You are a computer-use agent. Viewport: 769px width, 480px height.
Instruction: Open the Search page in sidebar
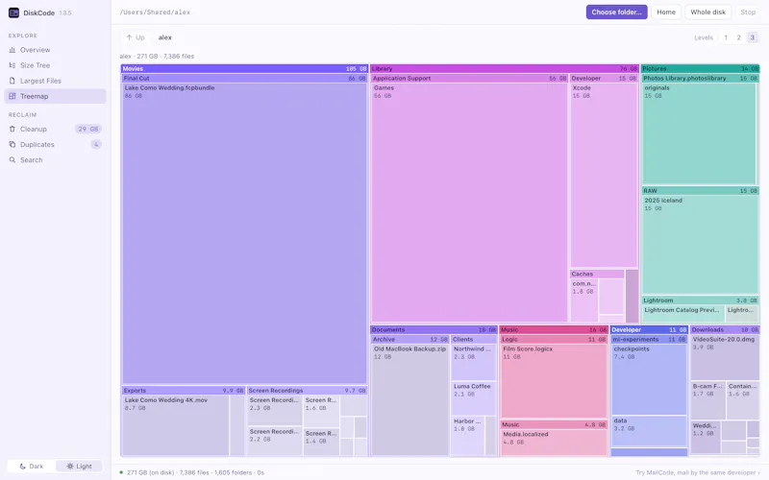[55, 159]
